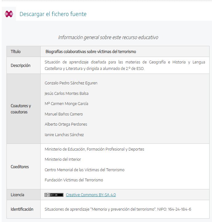The width and height of the screenshot is (212, 222).
Task: Click author name Alberto Ortega Perdones
Action: point(66,124)
